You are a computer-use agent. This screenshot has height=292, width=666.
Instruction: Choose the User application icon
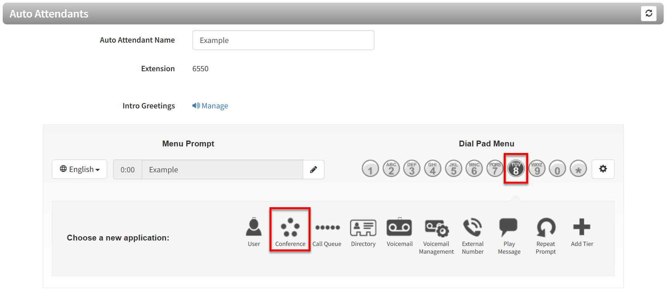point(254,227)
